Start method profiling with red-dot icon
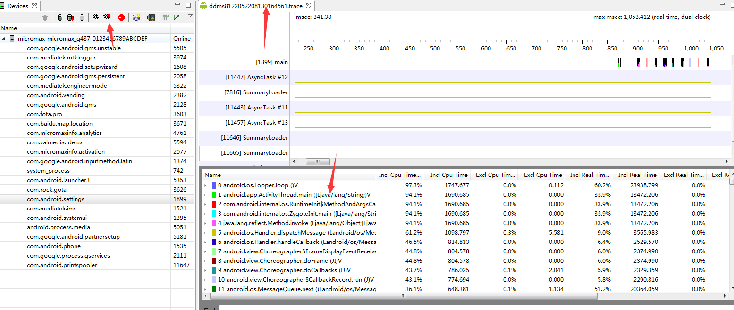Screen dimensions: 734x310 pyautogui.click(x=108, y=17)
